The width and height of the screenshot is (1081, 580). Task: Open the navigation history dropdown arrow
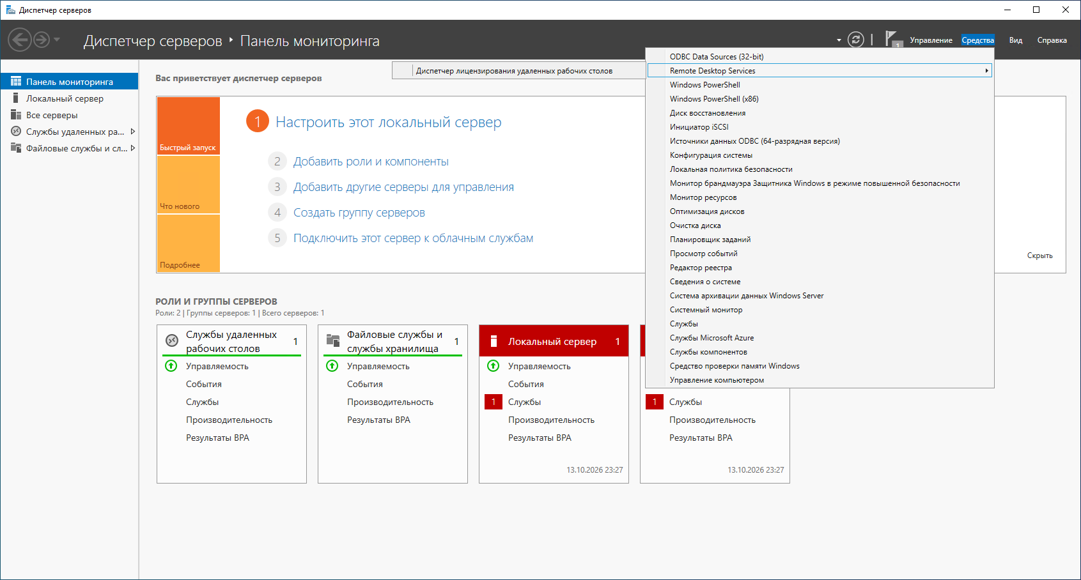click(x=57, y=40)
